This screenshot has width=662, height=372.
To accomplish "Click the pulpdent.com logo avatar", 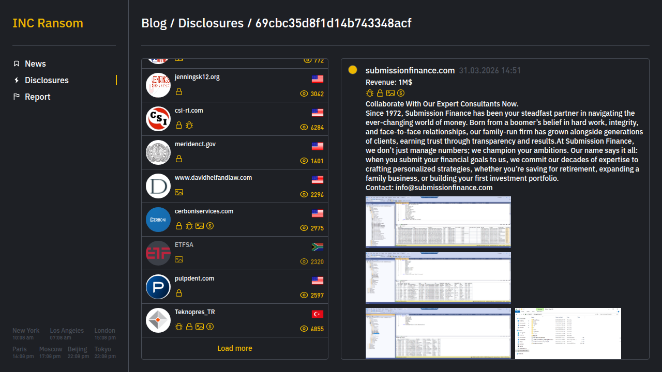I will tap(158, 287).
